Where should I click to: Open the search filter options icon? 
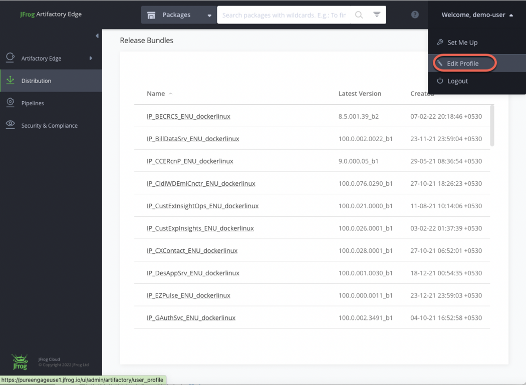(377, 15)
